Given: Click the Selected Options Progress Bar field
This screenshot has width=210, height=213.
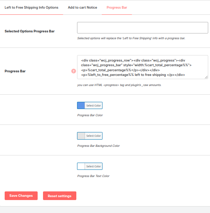Looking at the screenshot, I should (143, 28).
